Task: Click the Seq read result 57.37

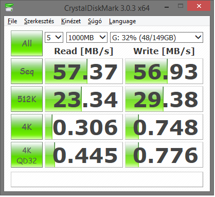Action: point(84,71)
